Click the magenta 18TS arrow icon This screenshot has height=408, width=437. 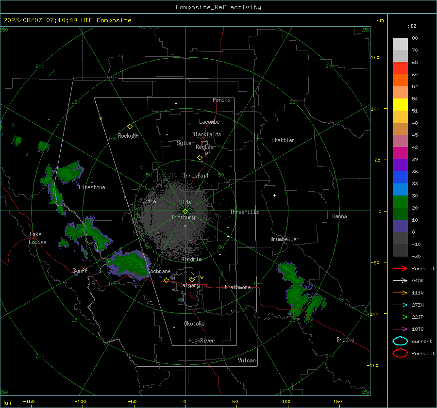pyautogui.click(x=400, y=329)
